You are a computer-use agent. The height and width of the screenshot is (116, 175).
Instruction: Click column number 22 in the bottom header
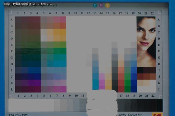click(153, 96)
